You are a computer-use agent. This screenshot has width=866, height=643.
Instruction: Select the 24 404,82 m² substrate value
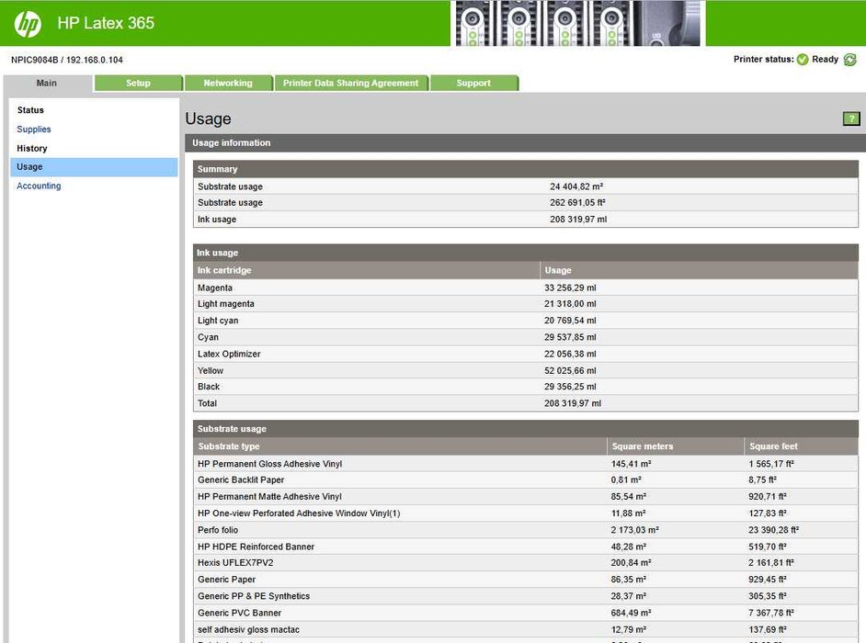click(576, 186)
